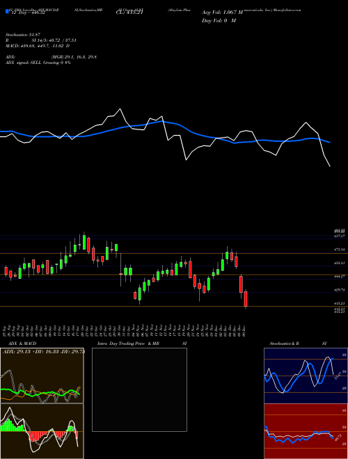Click the 'CL: 415.21' closing price text
The height and width of the screenshot is (459, 348).
click(x=129, y=13)
